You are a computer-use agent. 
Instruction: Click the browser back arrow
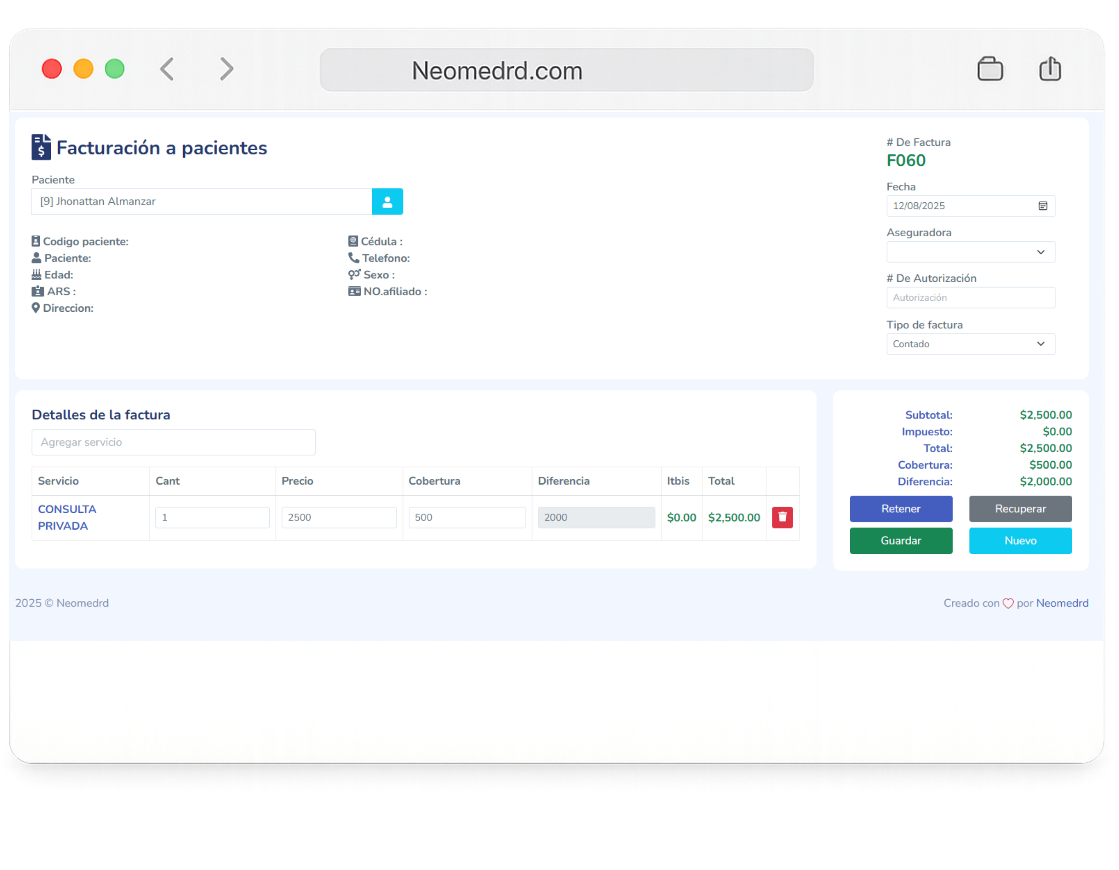[168, 69]
